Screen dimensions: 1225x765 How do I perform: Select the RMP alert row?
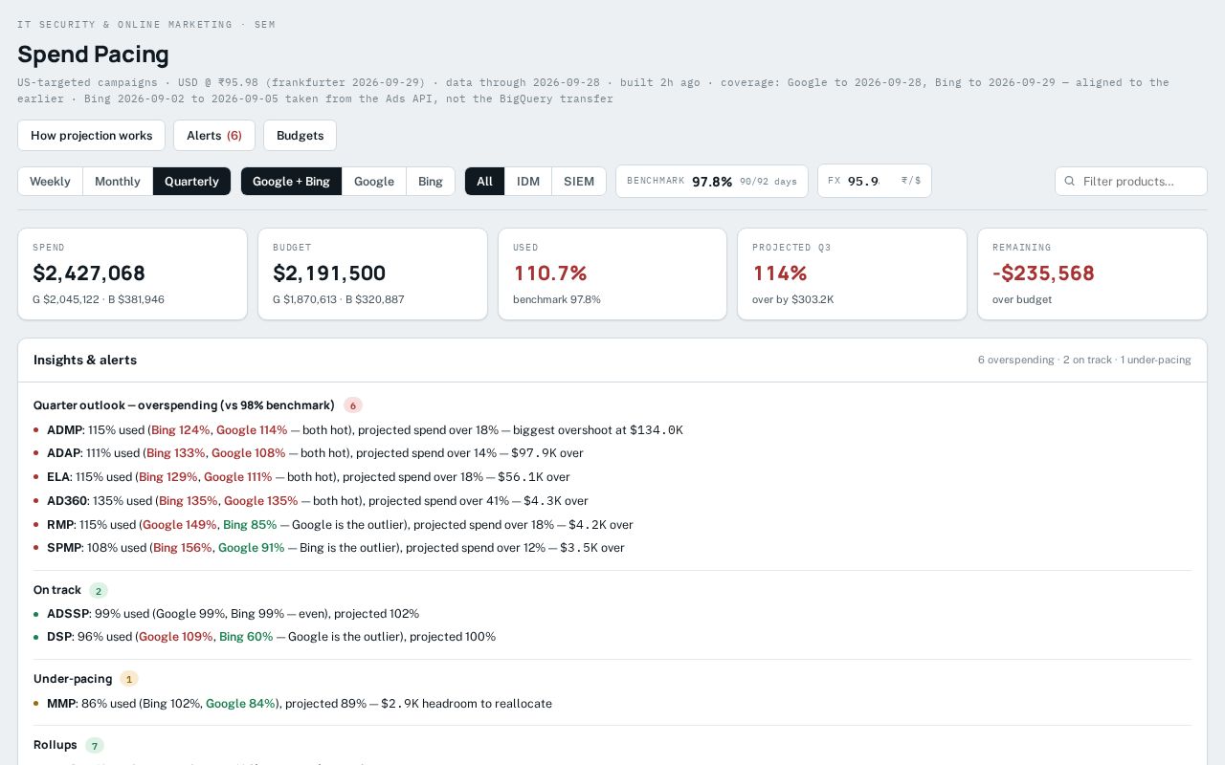(612, 525)
